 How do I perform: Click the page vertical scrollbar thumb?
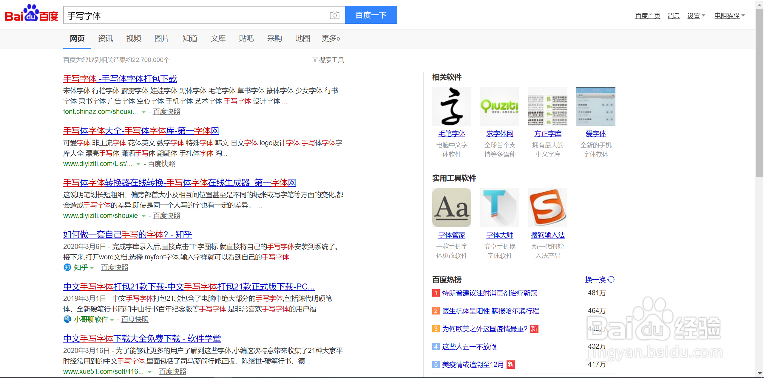760,92
